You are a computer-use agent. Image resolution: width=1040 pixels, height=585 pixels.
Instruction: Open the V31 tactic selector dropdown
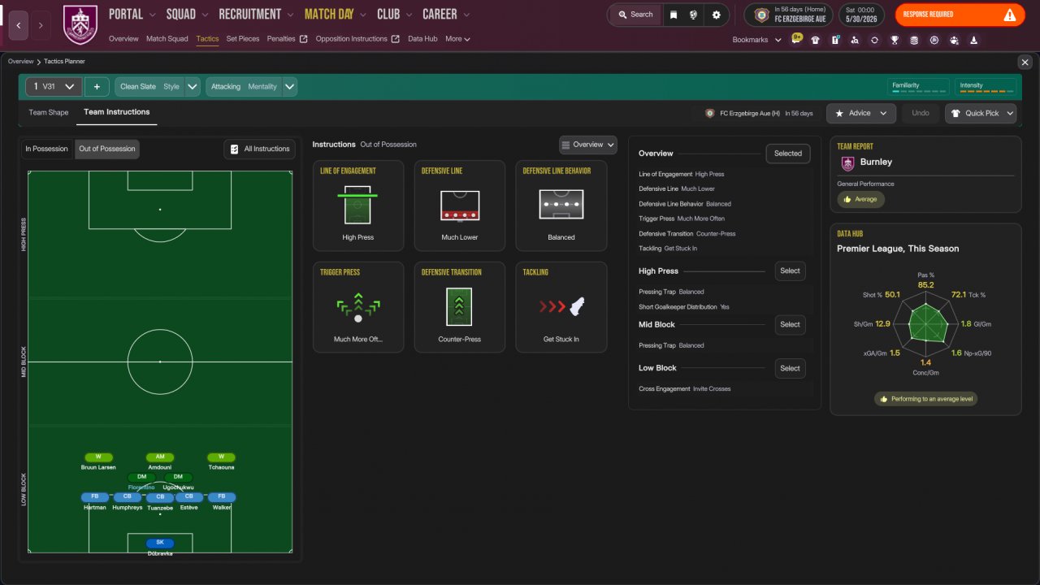click(x=54, y=86)
